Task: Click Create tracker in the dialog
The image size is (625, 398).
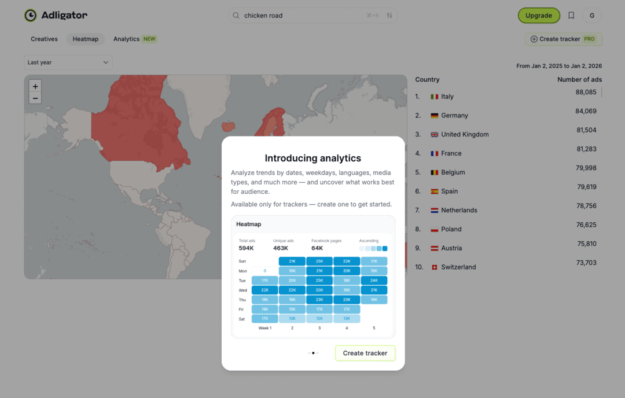Action: click(365, 353)
